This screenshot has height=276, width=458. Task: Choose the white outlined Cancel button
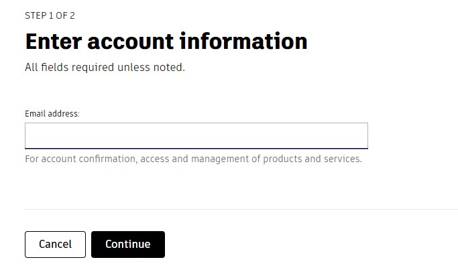(55, 245)
